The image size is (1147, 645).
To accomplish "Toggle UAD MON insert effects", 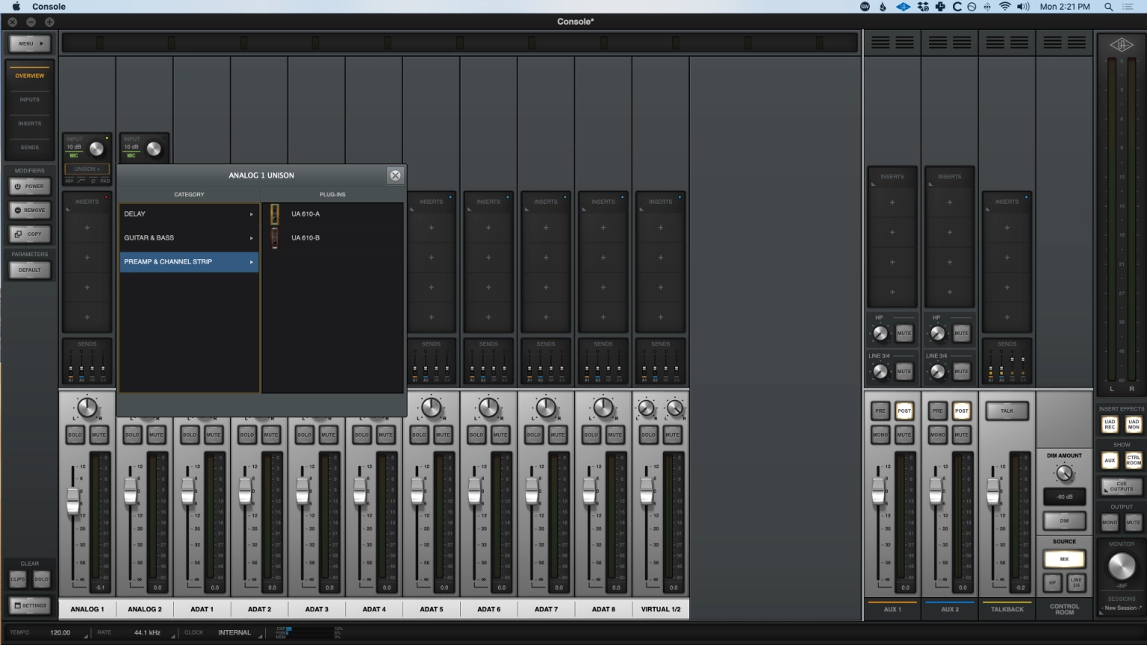I will coord(1134,425).
